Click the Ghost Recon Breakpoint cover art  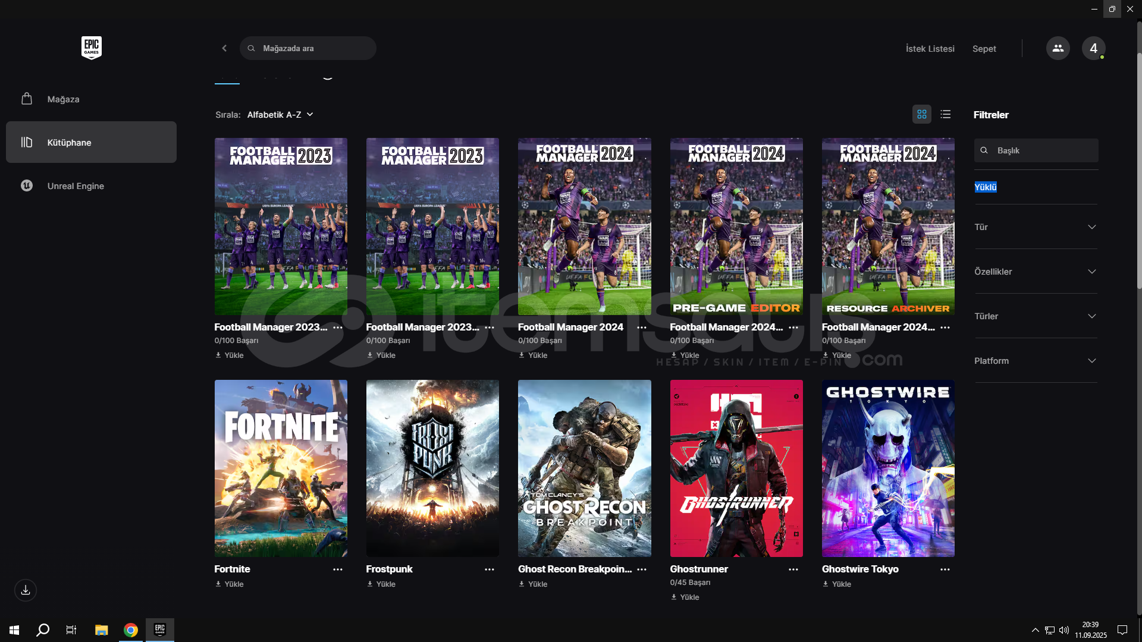tap(585, 468)
